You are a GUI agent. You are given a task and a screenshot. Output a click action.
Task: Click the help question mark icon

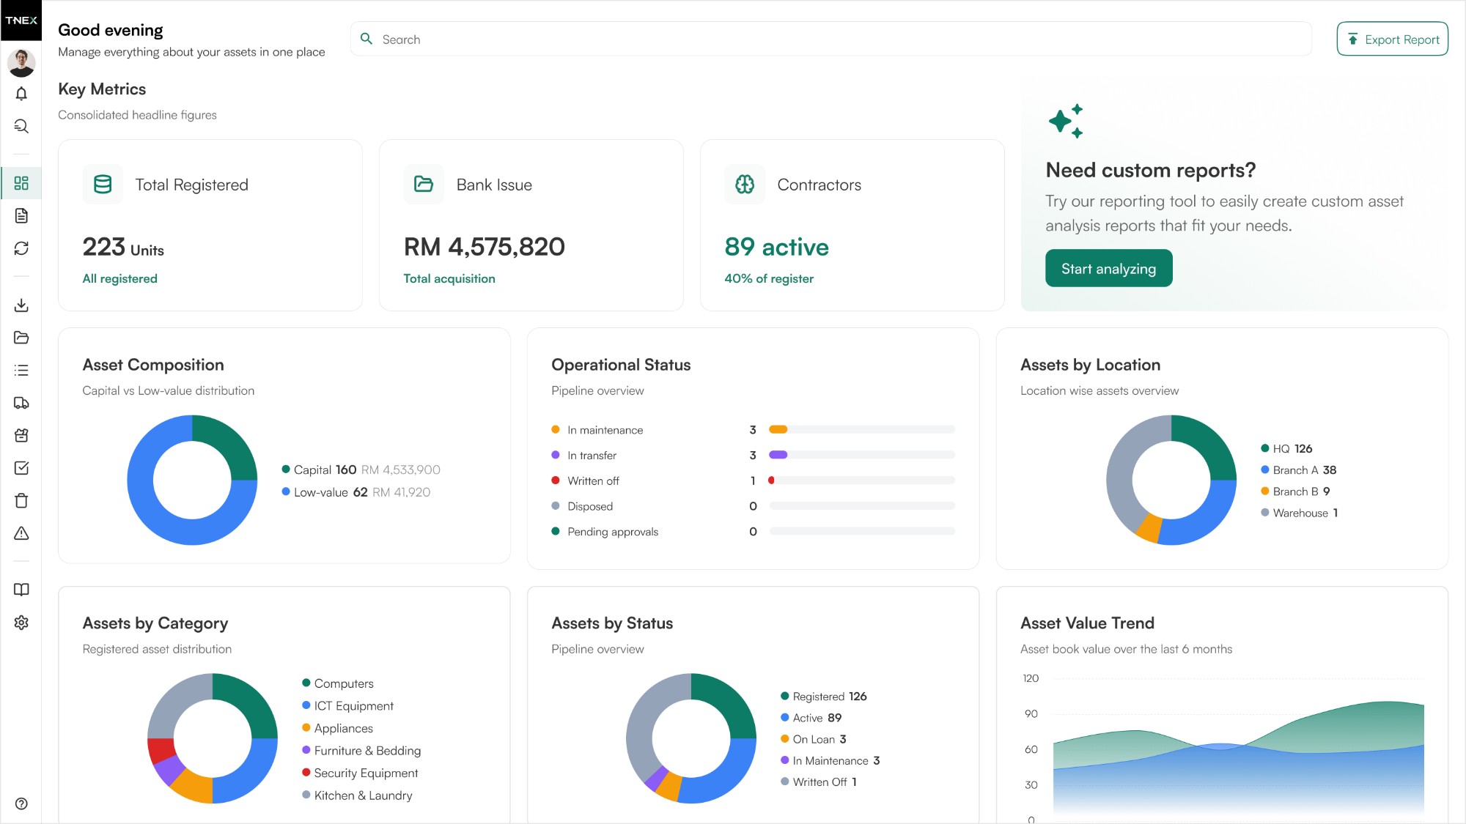coord(21,803)
